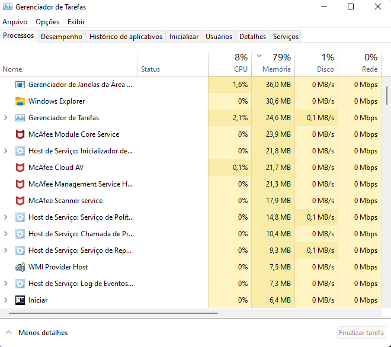Select the Windows Explorer process name
Viewport: 391px width, 347px height.
(57, 101)
